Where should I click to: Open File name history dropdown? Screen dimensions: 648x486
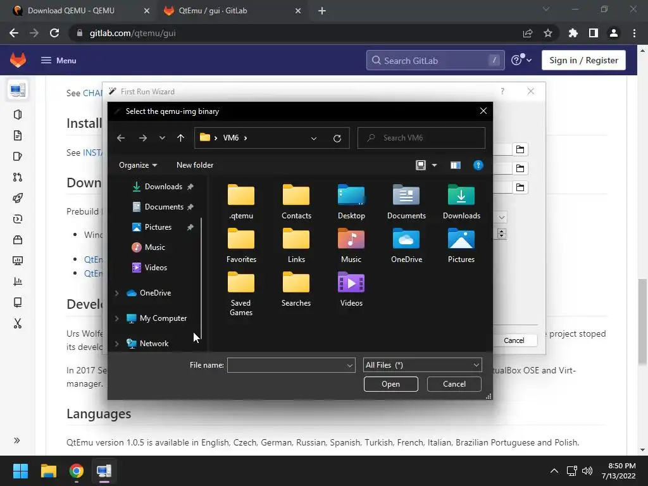pyautogui.click(x=349, y=365)
